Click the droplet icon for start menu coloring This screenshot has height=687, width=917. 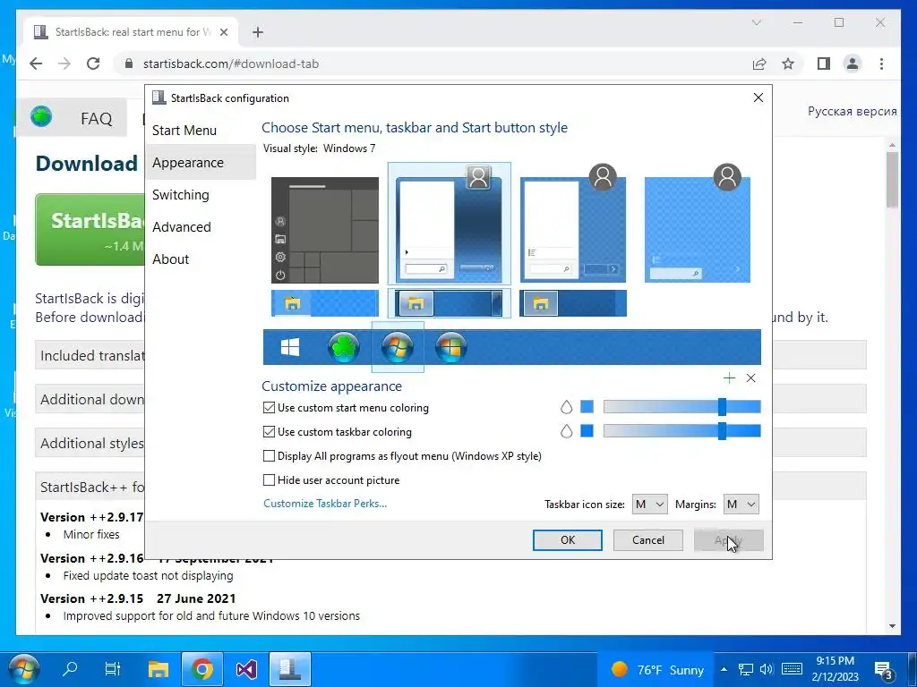[566, 407]
